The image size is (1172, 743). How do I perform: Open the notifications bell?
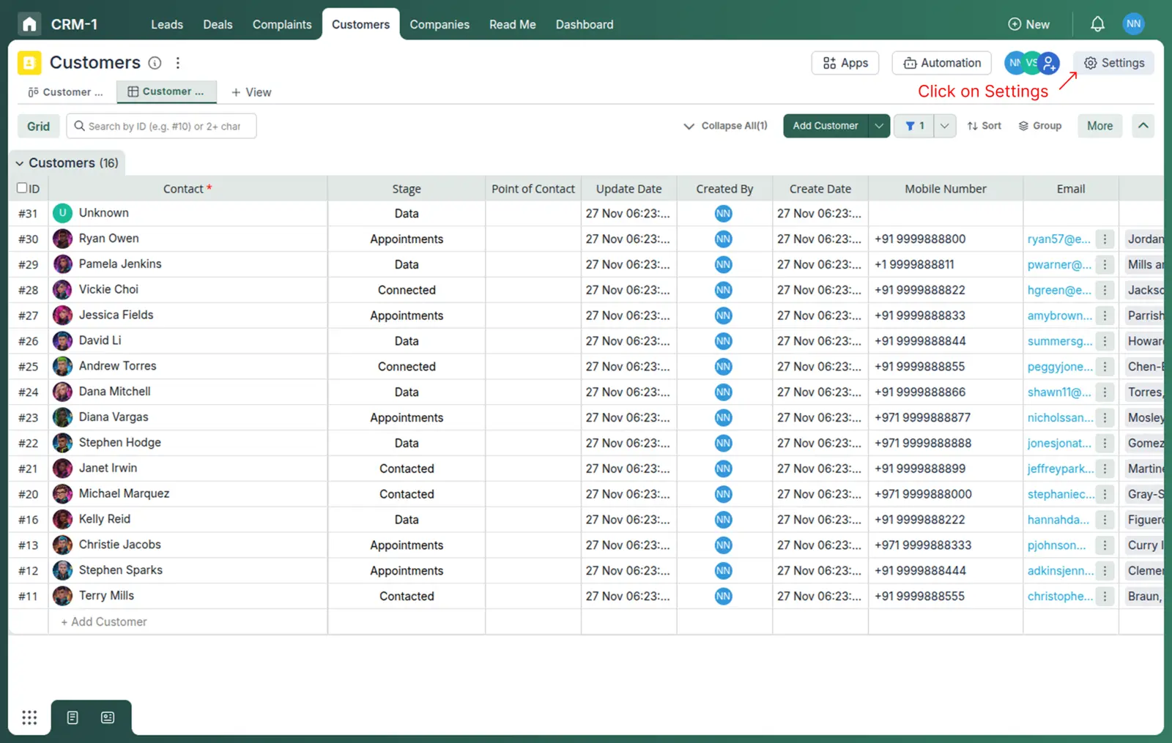pos(1097,24)
